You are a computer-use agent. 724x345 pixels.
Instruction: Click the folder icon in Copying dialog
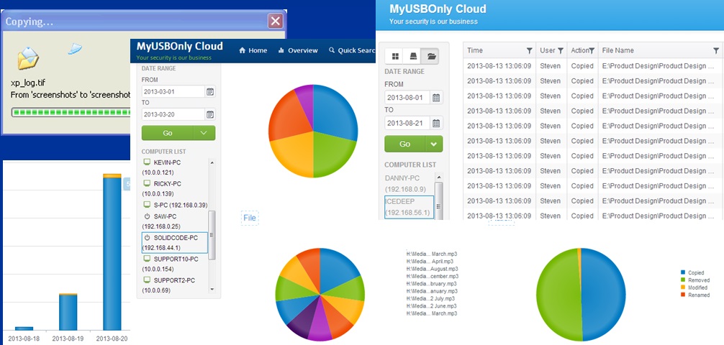click(x=28, y=58)
